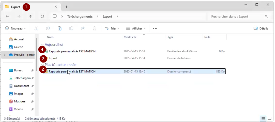
Task: Click the Paste clipboard icon
Action: [59, 28]
